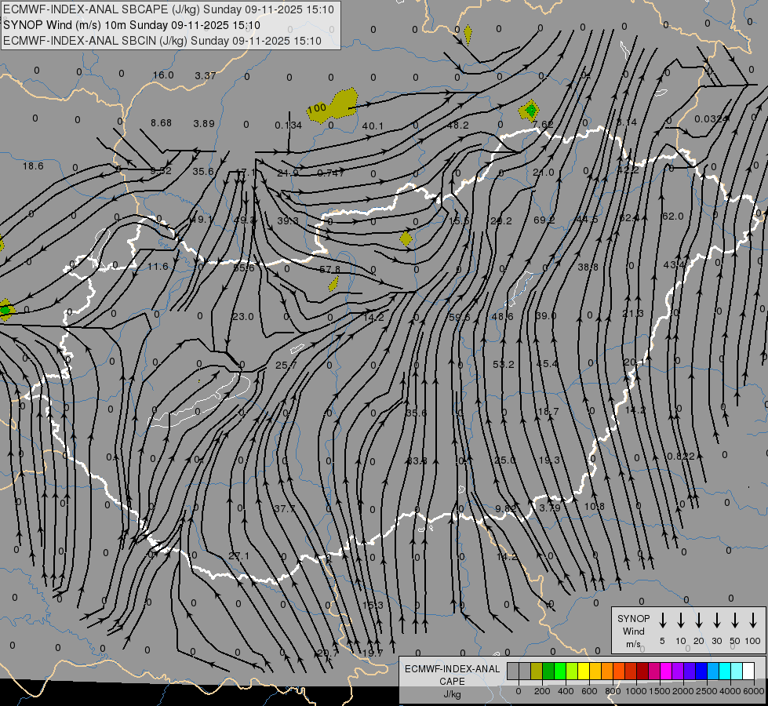
Task: Click the map value 8.68
Action: click(161, 122)
